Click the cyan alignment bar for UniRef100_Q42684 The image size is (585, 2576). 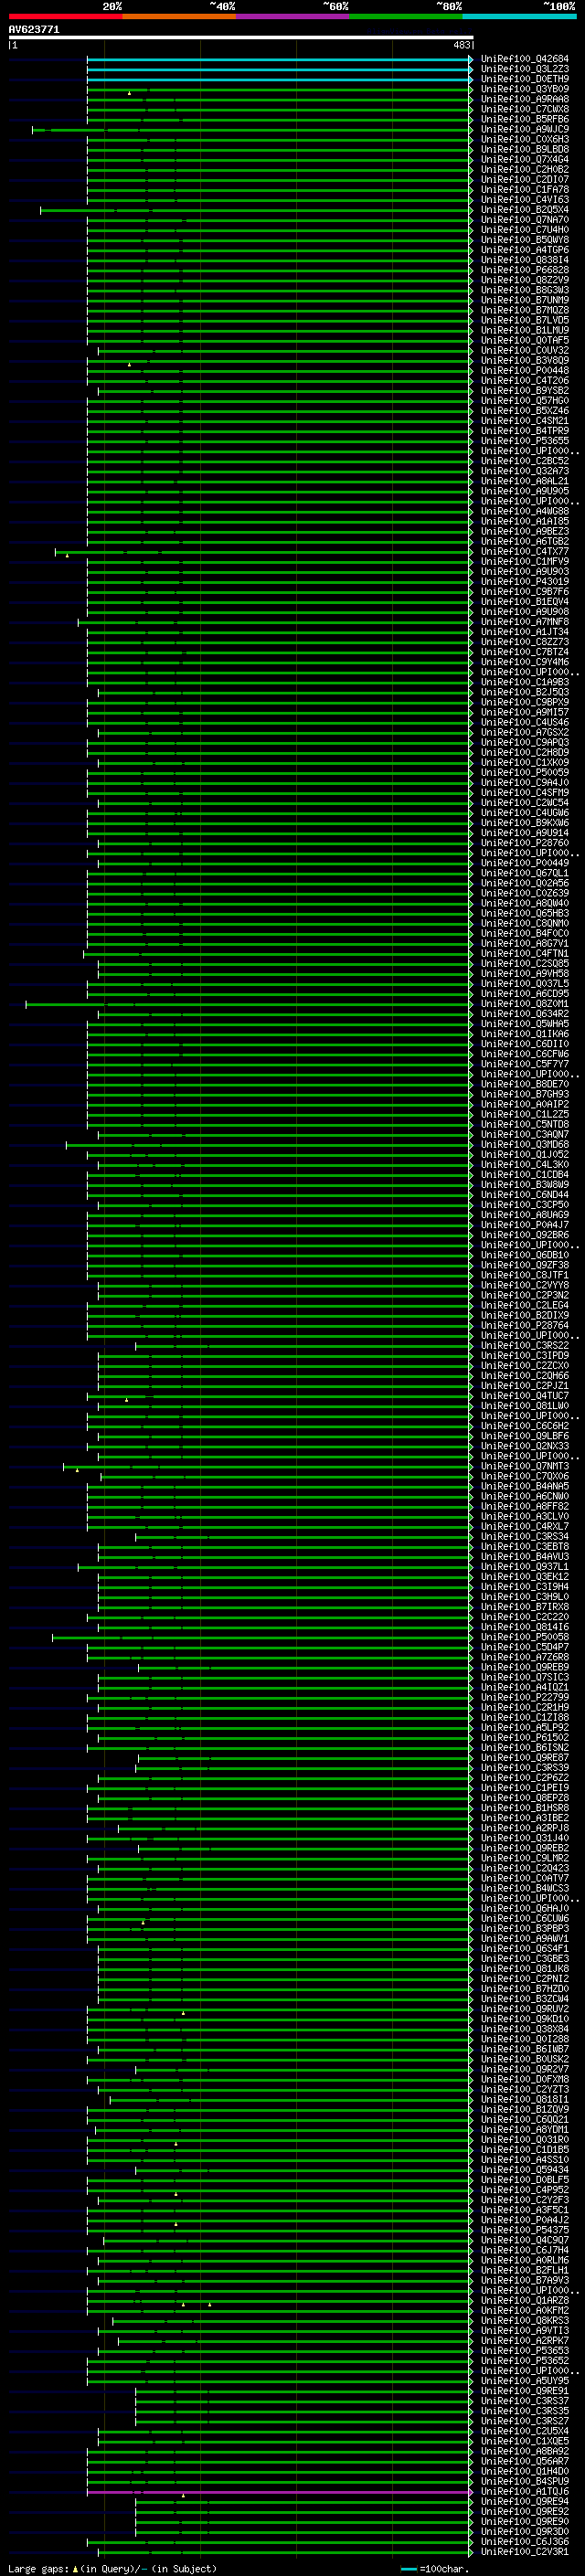click(x=279, y=59)
